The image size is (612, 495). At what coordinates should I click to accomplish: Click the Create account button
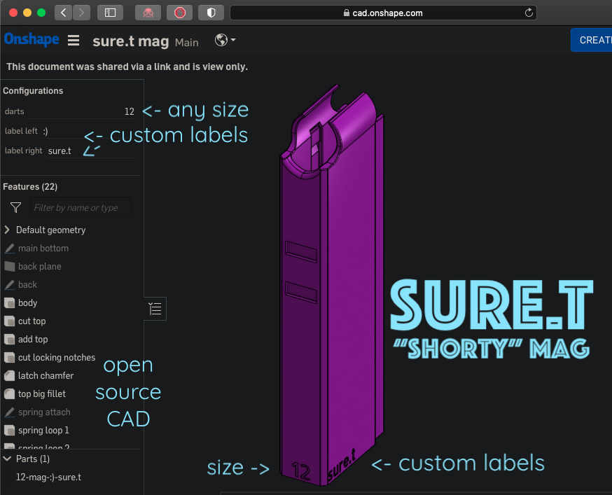tap(592, 40)
